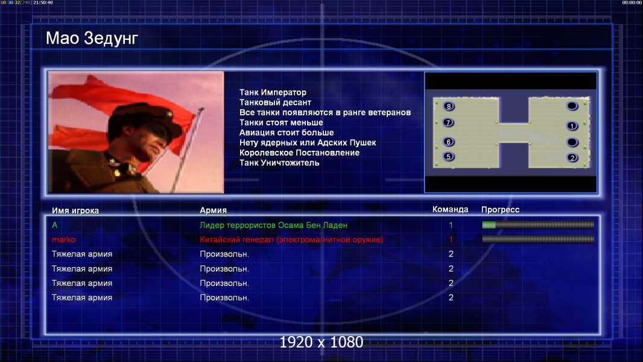The image size is (643, 362).
Task: Select player name "A" in green
Action: coord(54,225)
